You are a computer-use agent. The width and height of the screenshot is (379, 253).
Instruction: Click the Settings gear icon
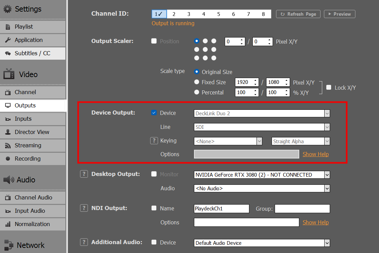pos(8,9)
